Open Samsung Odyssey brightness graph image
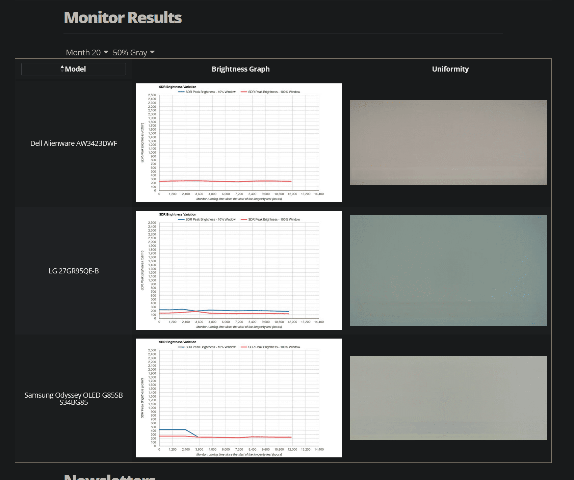Screen dimensions: 574x480 [x=239, y=398]
